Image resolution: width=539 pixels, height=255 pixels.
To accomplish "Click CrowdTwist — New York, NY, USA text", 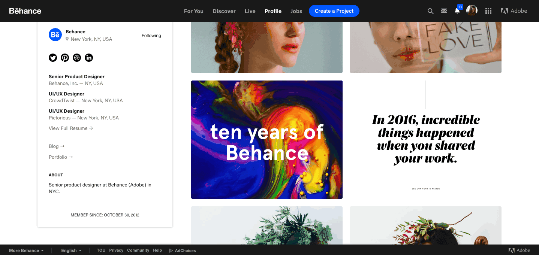I will click(86, 100).
